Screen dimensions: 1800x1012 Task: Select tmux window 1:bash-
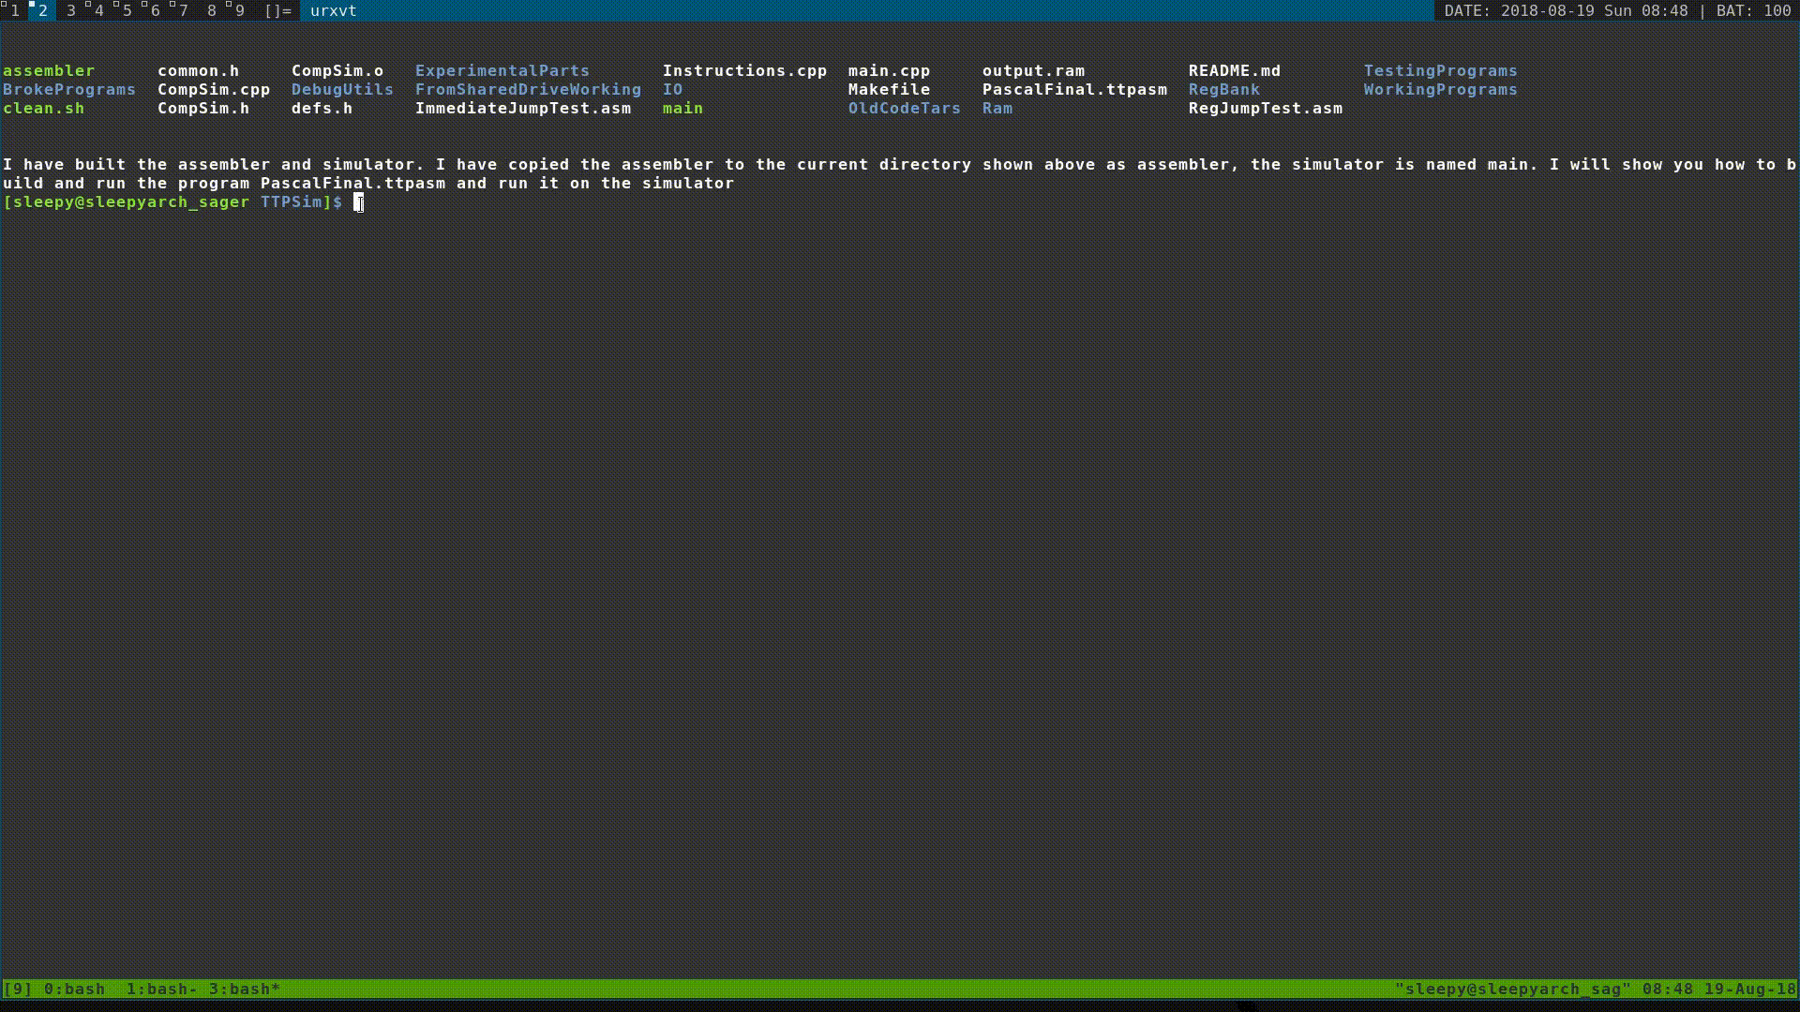tap(161, 989)
